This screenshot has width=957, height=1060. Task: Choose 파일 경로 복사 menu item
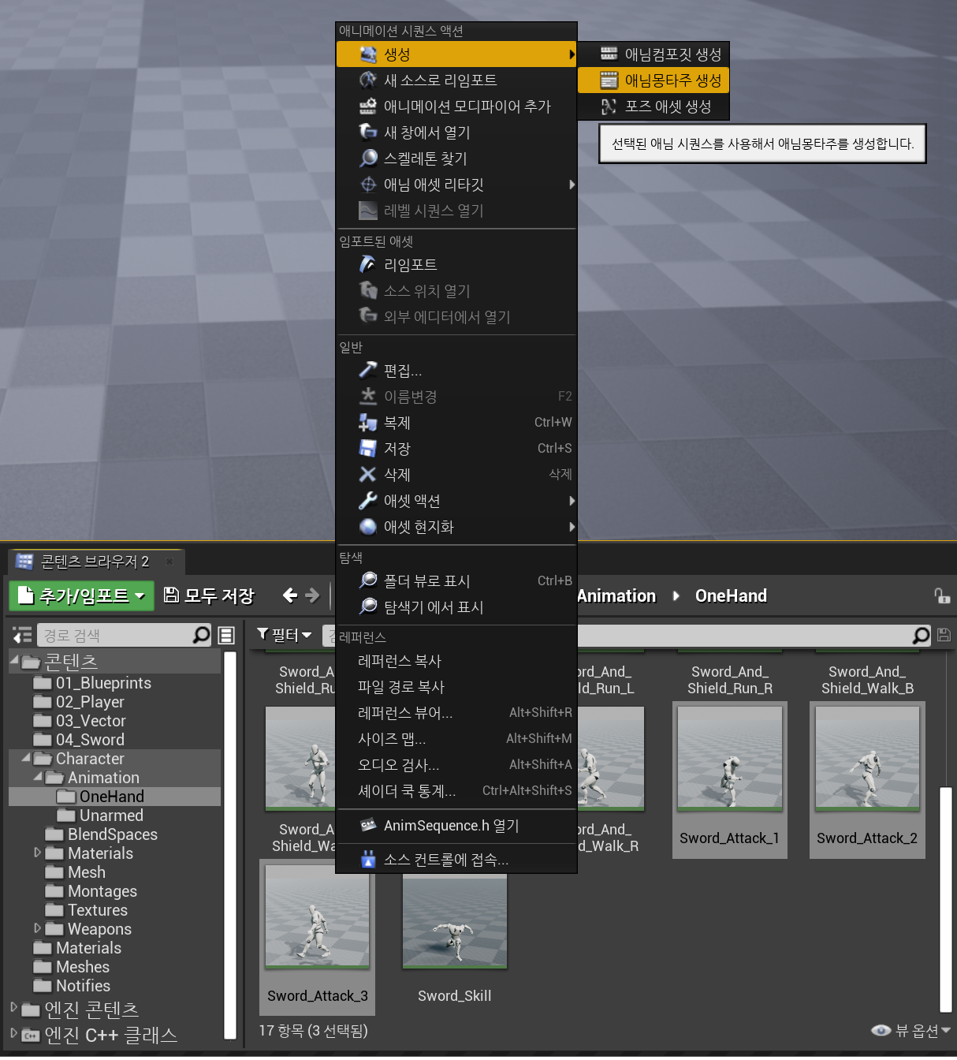(456, 687)
